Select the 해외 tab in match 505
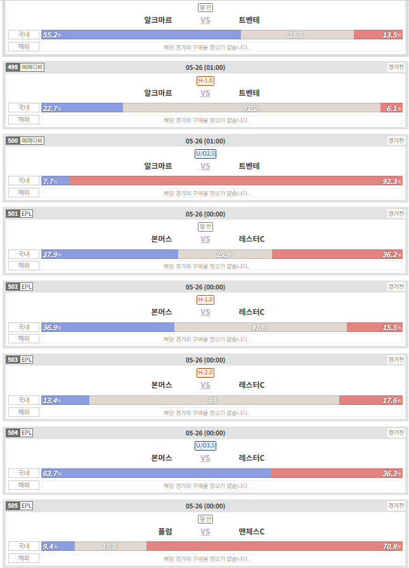 24,558
